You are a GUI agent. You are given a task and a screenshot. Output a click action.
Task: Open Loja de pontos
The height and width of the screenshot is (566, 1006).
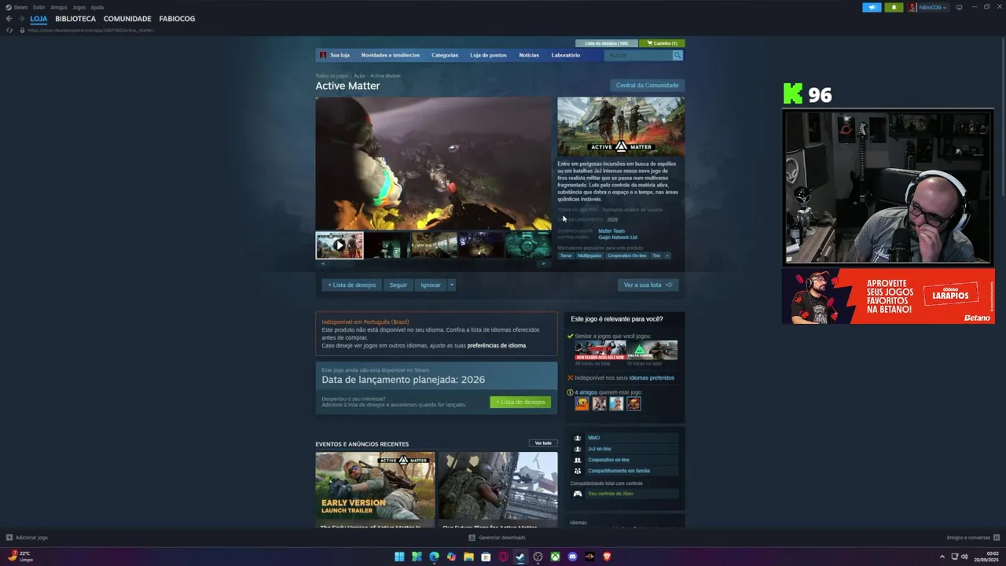(x=488, y=55)
